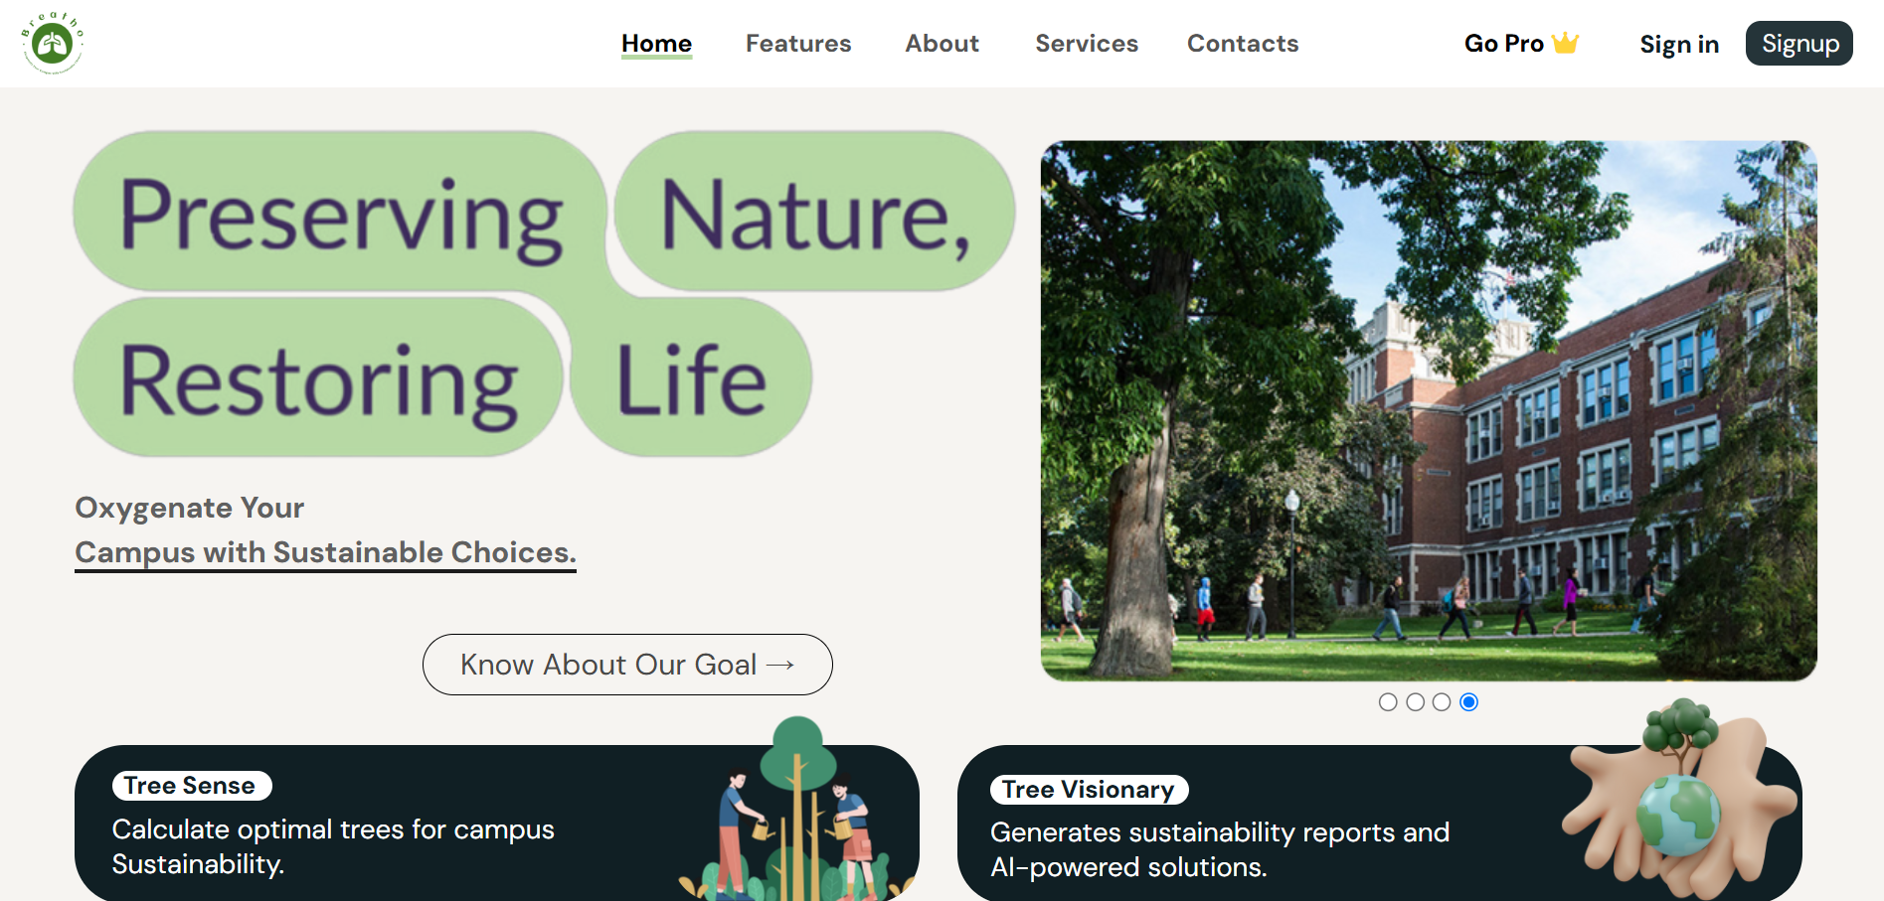Click the Sign in link

click(x=1679, y=45)
